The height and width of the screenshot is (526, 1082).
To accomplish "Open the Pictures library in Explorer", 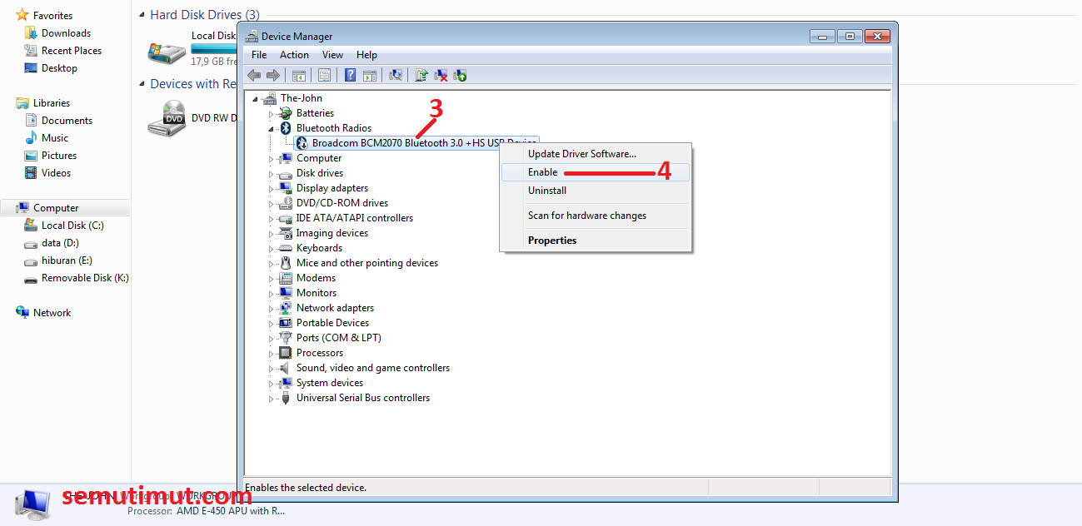I will (x=59, y=156).
